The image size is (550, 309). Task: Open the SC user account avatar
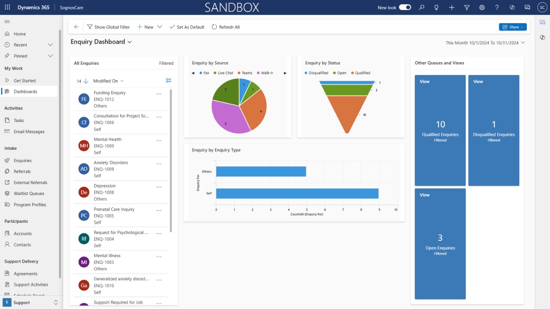click(x=542, y=7)
